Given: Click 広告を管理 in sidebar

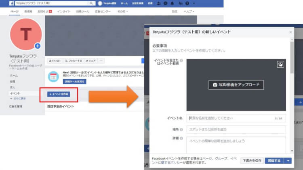Looking at the screenshot, I should tap(16, 106).
